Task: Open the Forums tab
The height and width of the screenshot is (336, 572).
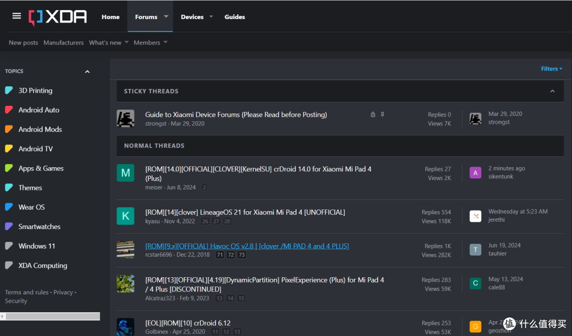Action: pyautogui.click(x=146, y=17)
